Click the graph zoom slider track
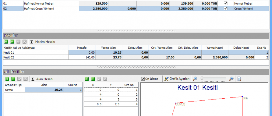 [x=214, y=78]
